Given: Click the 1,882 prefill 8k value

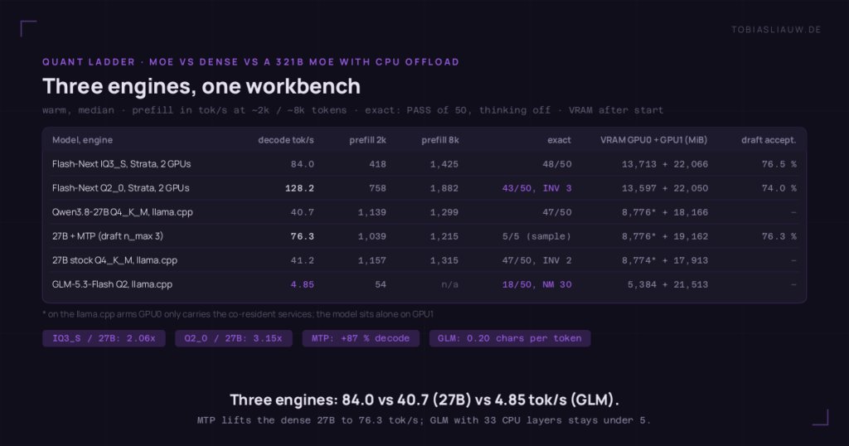Looking at the screenshot, I should [x=444, y=188].
